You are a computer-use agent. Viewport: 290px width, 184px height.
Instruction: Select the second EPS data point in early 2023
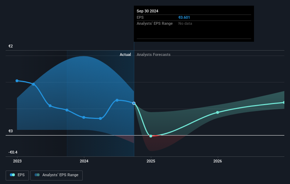point(34,84)
